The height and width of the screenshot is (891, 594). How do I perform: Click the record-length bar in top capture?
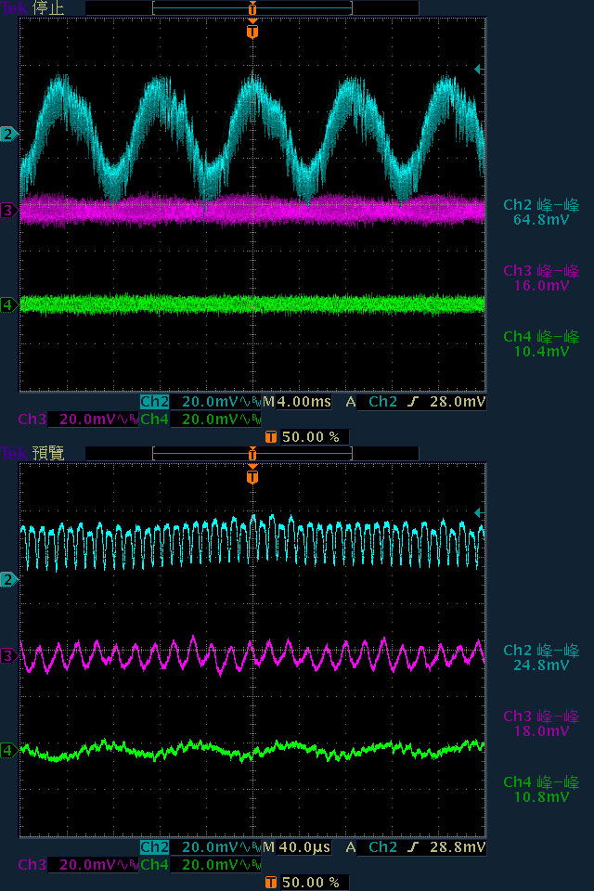click(x=252, y=8)
